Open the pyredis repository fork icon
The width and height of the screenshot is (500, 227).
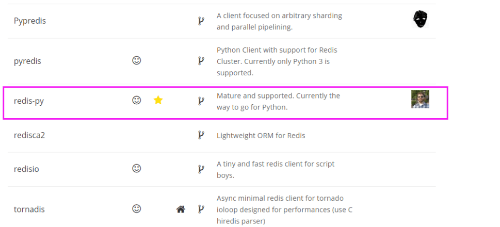tap(201, 61)
